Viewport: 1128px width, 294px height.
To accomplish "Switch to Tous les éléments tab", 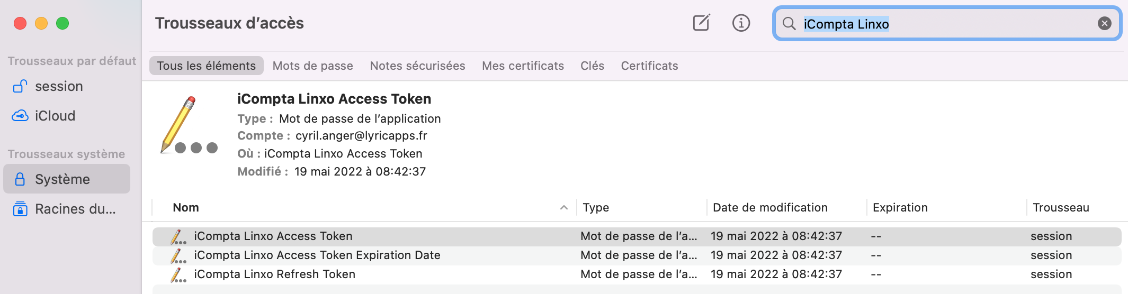I will (x=207, y=66).
